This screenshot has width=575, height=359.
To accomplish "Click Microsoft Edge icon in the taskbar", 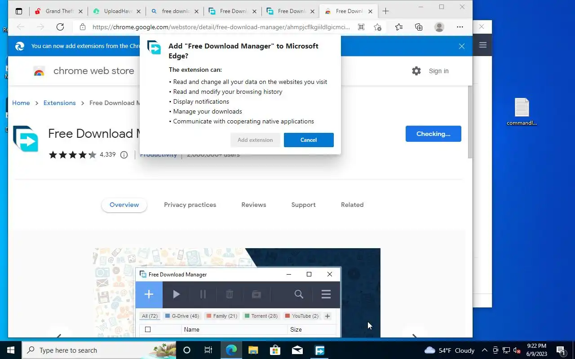I will tap(231, 350).
